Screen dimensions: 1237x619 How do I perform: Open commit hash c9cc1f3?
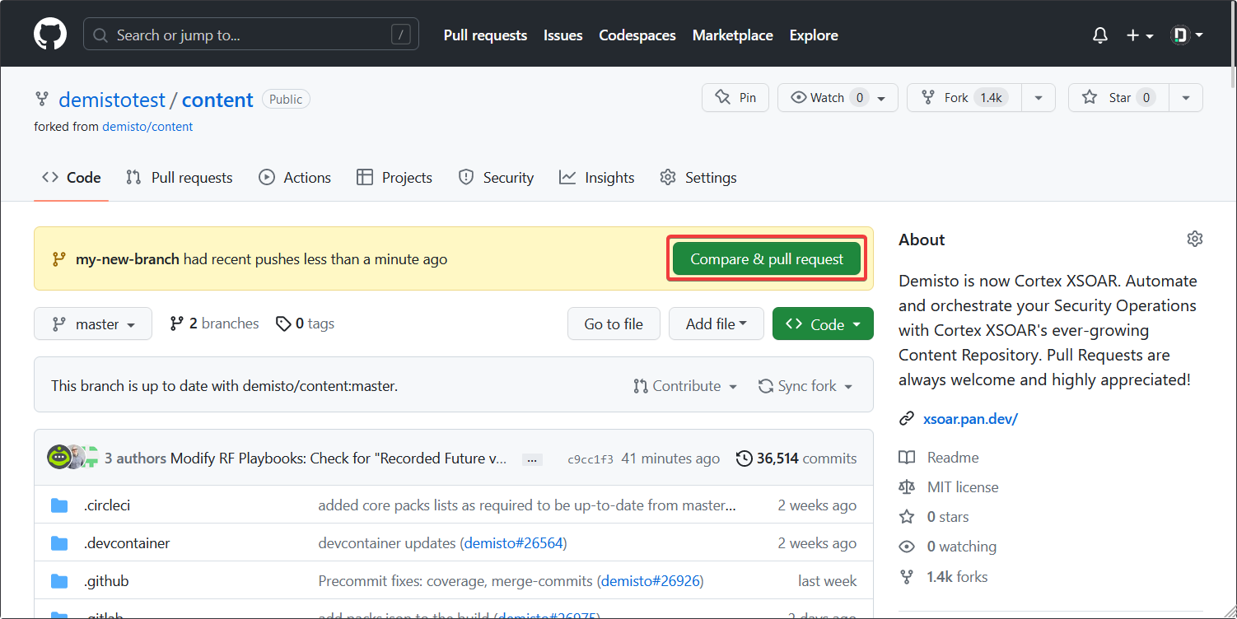[590, 459]
